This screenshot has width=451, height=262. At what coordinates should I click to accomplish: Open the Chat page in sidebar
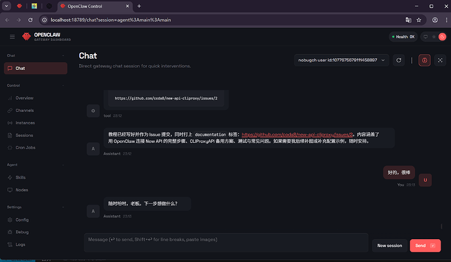36,68
